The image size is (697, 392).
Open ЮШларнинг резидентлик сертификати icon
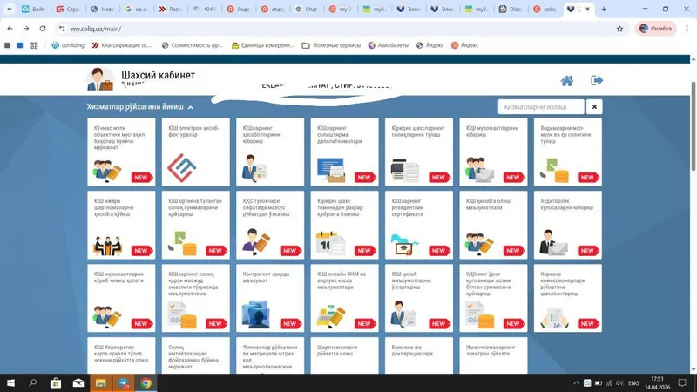pos(404,244)
